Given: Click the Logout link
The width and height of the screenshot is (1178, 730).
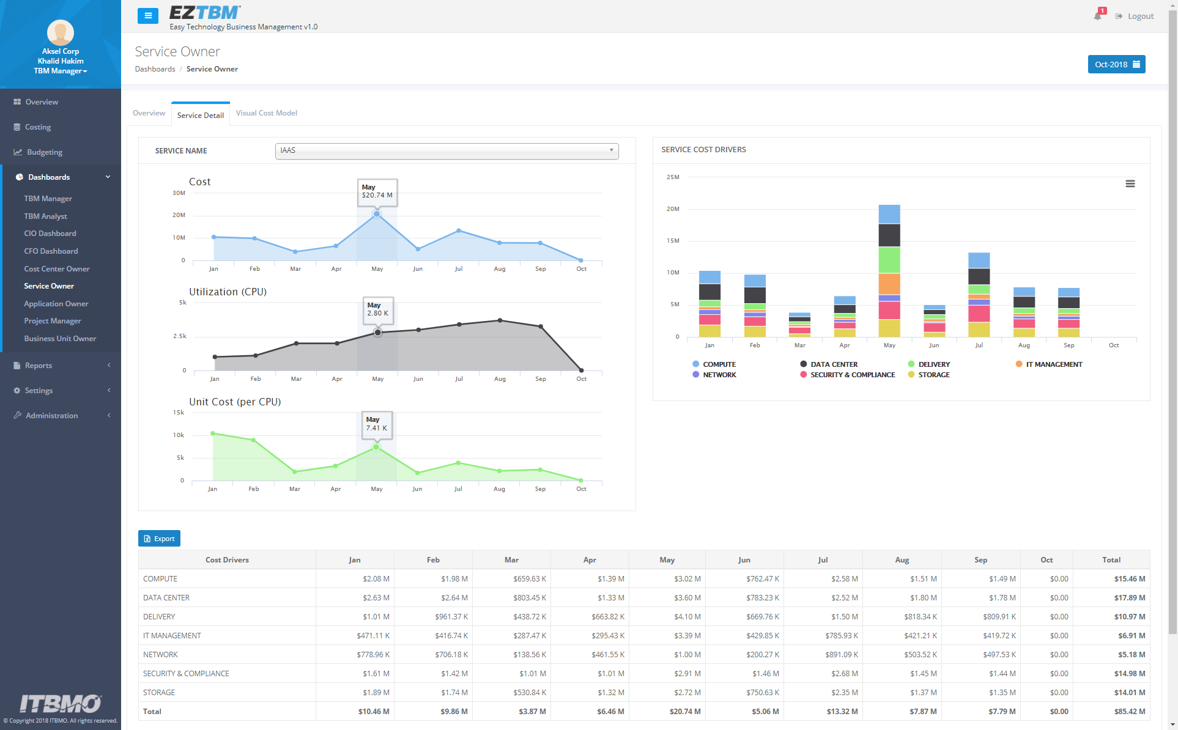Looking at the screenshot, I should tap(1135, 16).
